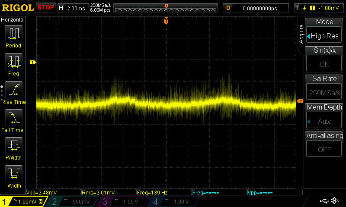Select channel 1 tab at 1.00mV
346x207 pixels.
point(24,201)
